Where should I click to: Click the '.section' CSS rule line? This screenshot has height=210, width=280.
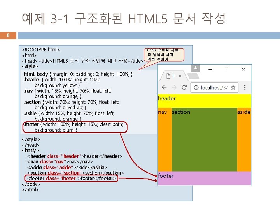click(71, 102)
